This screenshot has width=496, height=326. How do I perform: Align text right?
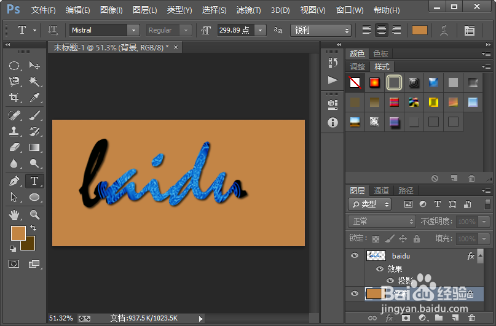click(x=396, y=30)
